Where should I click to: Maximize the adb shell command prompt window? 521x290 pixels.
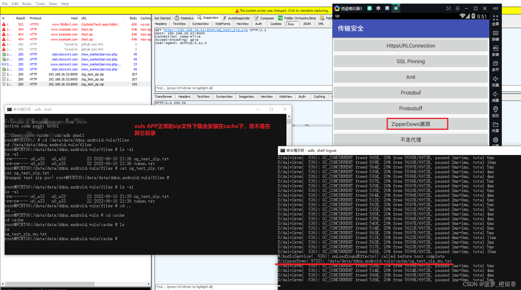271,109
